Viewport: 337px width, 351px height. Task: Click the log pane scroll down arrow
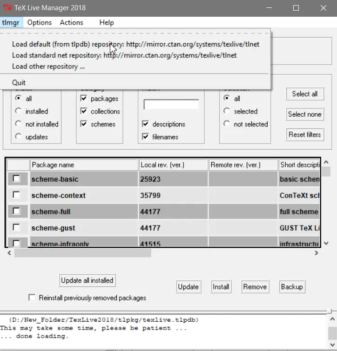click(332, 345)
